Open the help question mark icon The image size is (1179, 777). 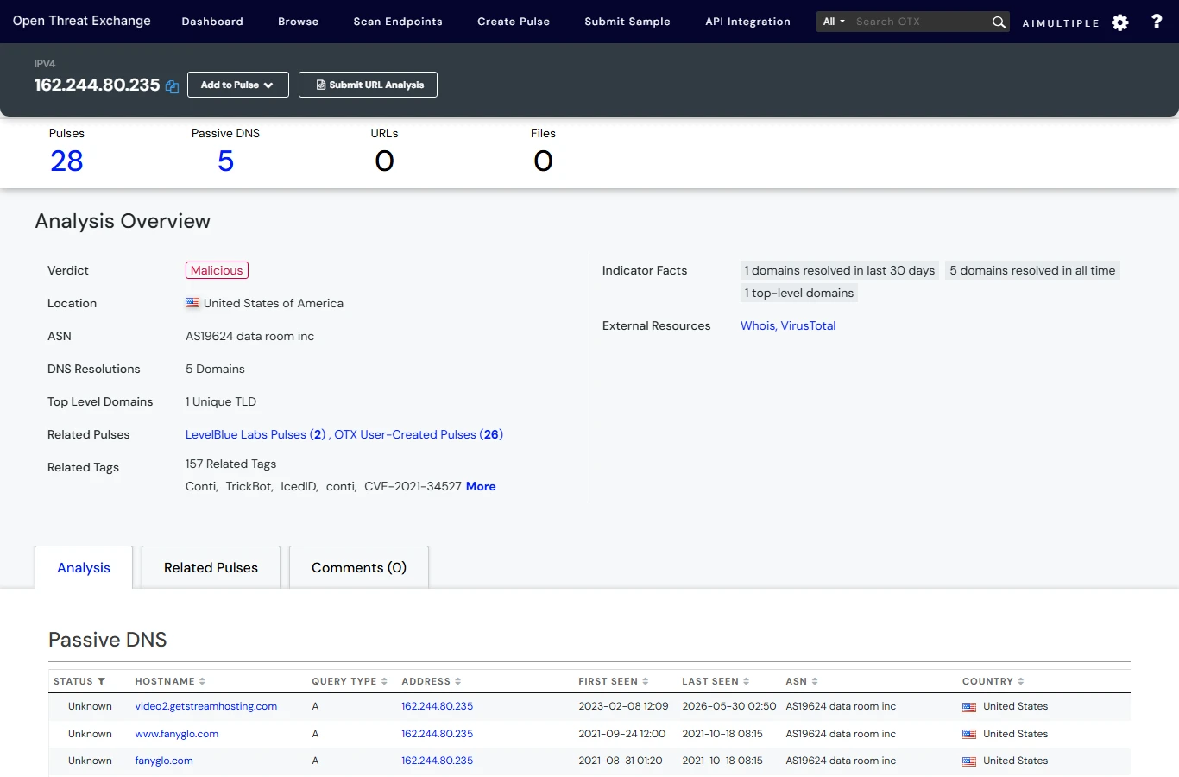[x=1157, y=22]
